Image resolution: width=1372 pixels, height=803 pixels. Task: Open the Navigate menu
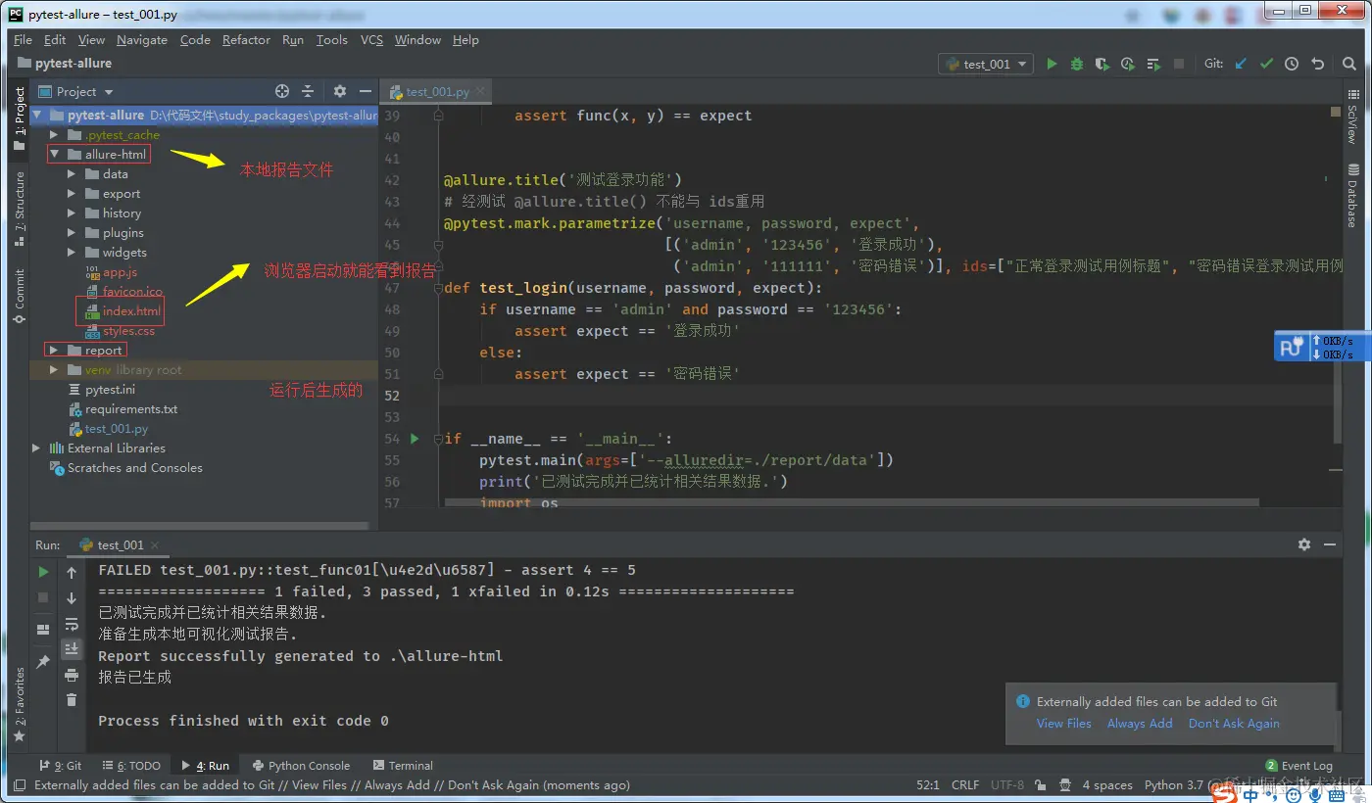(142, 39)
